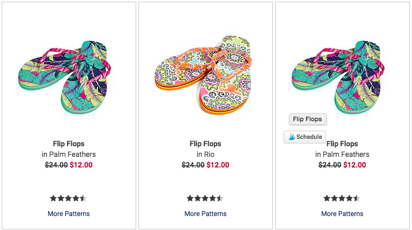Open More Patterns under the Rio flip flops
Viewport: 412px width, 230px height.
tap(205, 214)
